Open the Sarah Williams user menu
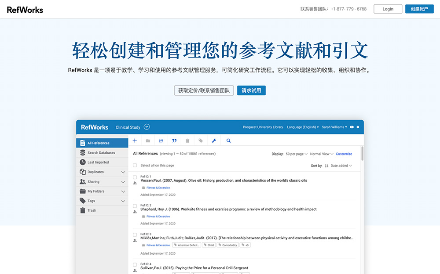This screenshot has width=440, height=274. tap(334, 127)
